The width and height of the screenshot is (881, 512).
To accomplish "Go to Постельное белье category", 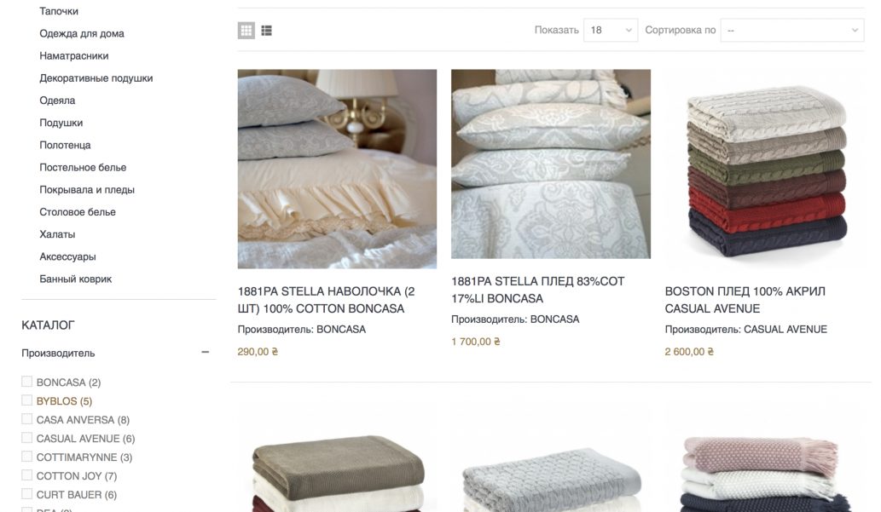I will (x=83, y=167).
